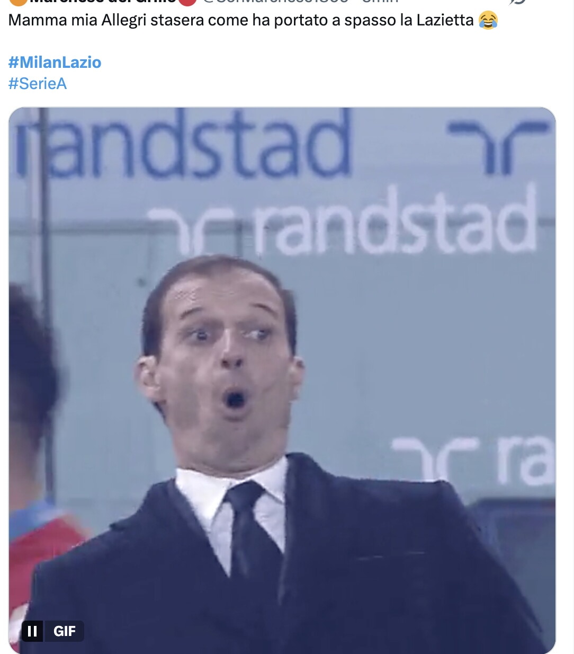Open the #SerieA hashtag

pyautogui.click(x=38, y=83)
